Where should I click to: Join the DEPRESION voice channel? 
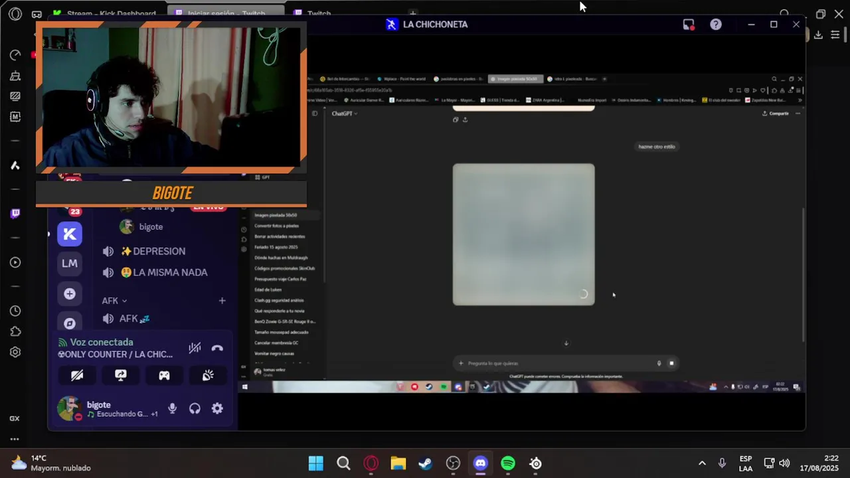pyautogui.click(x=153, y=251)
